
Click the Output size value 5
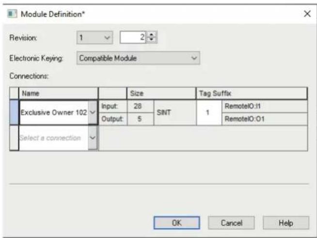(140, 119)
